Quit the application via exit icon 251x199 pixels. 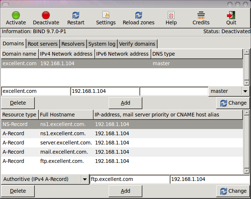click(231, 15)
